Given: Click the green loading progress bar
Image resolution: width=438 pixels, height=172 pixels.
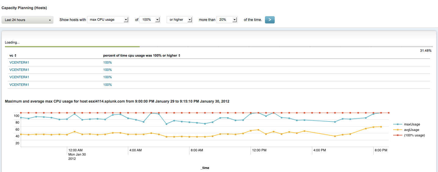Looking at the screenshot, I should (72, 47).
